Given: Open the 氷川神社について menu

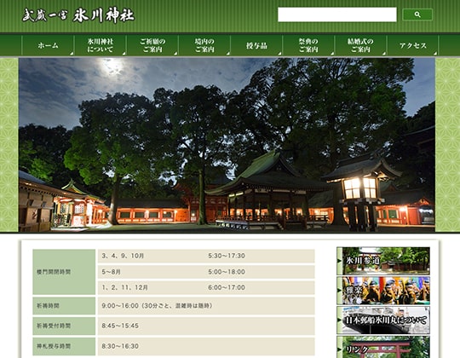Looking at the screenshot, I should click(x=100, y=45).
